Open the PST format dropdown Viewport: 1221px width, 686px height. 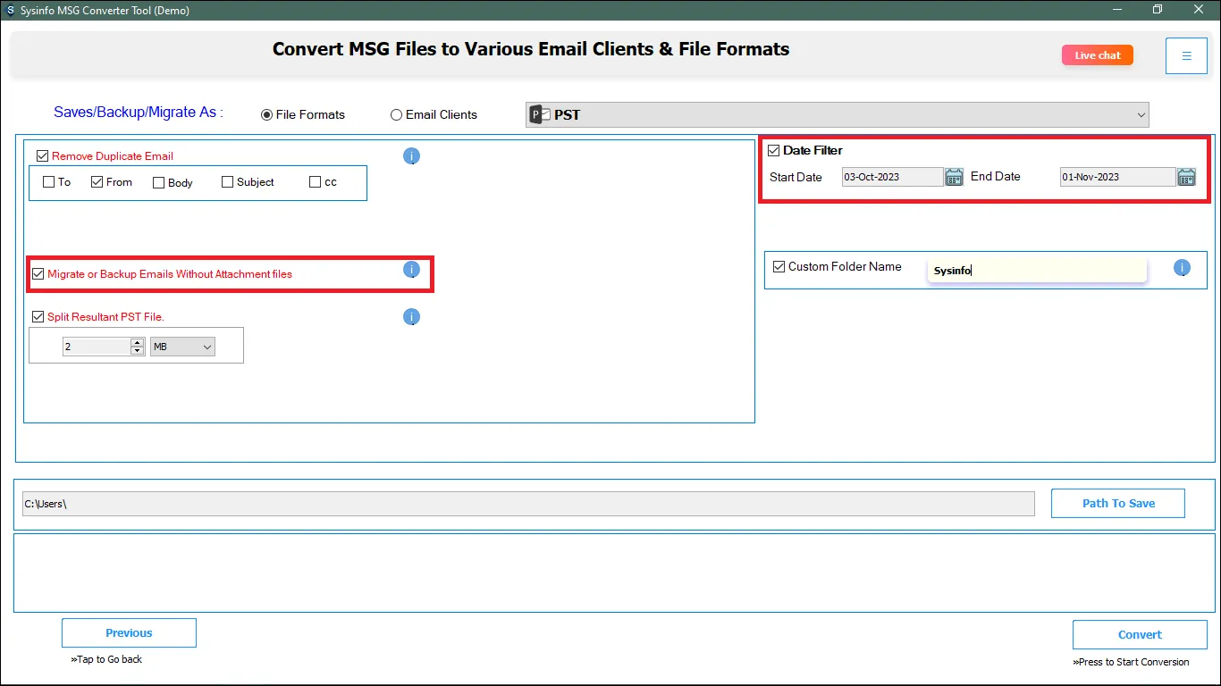tap(837, 114)
